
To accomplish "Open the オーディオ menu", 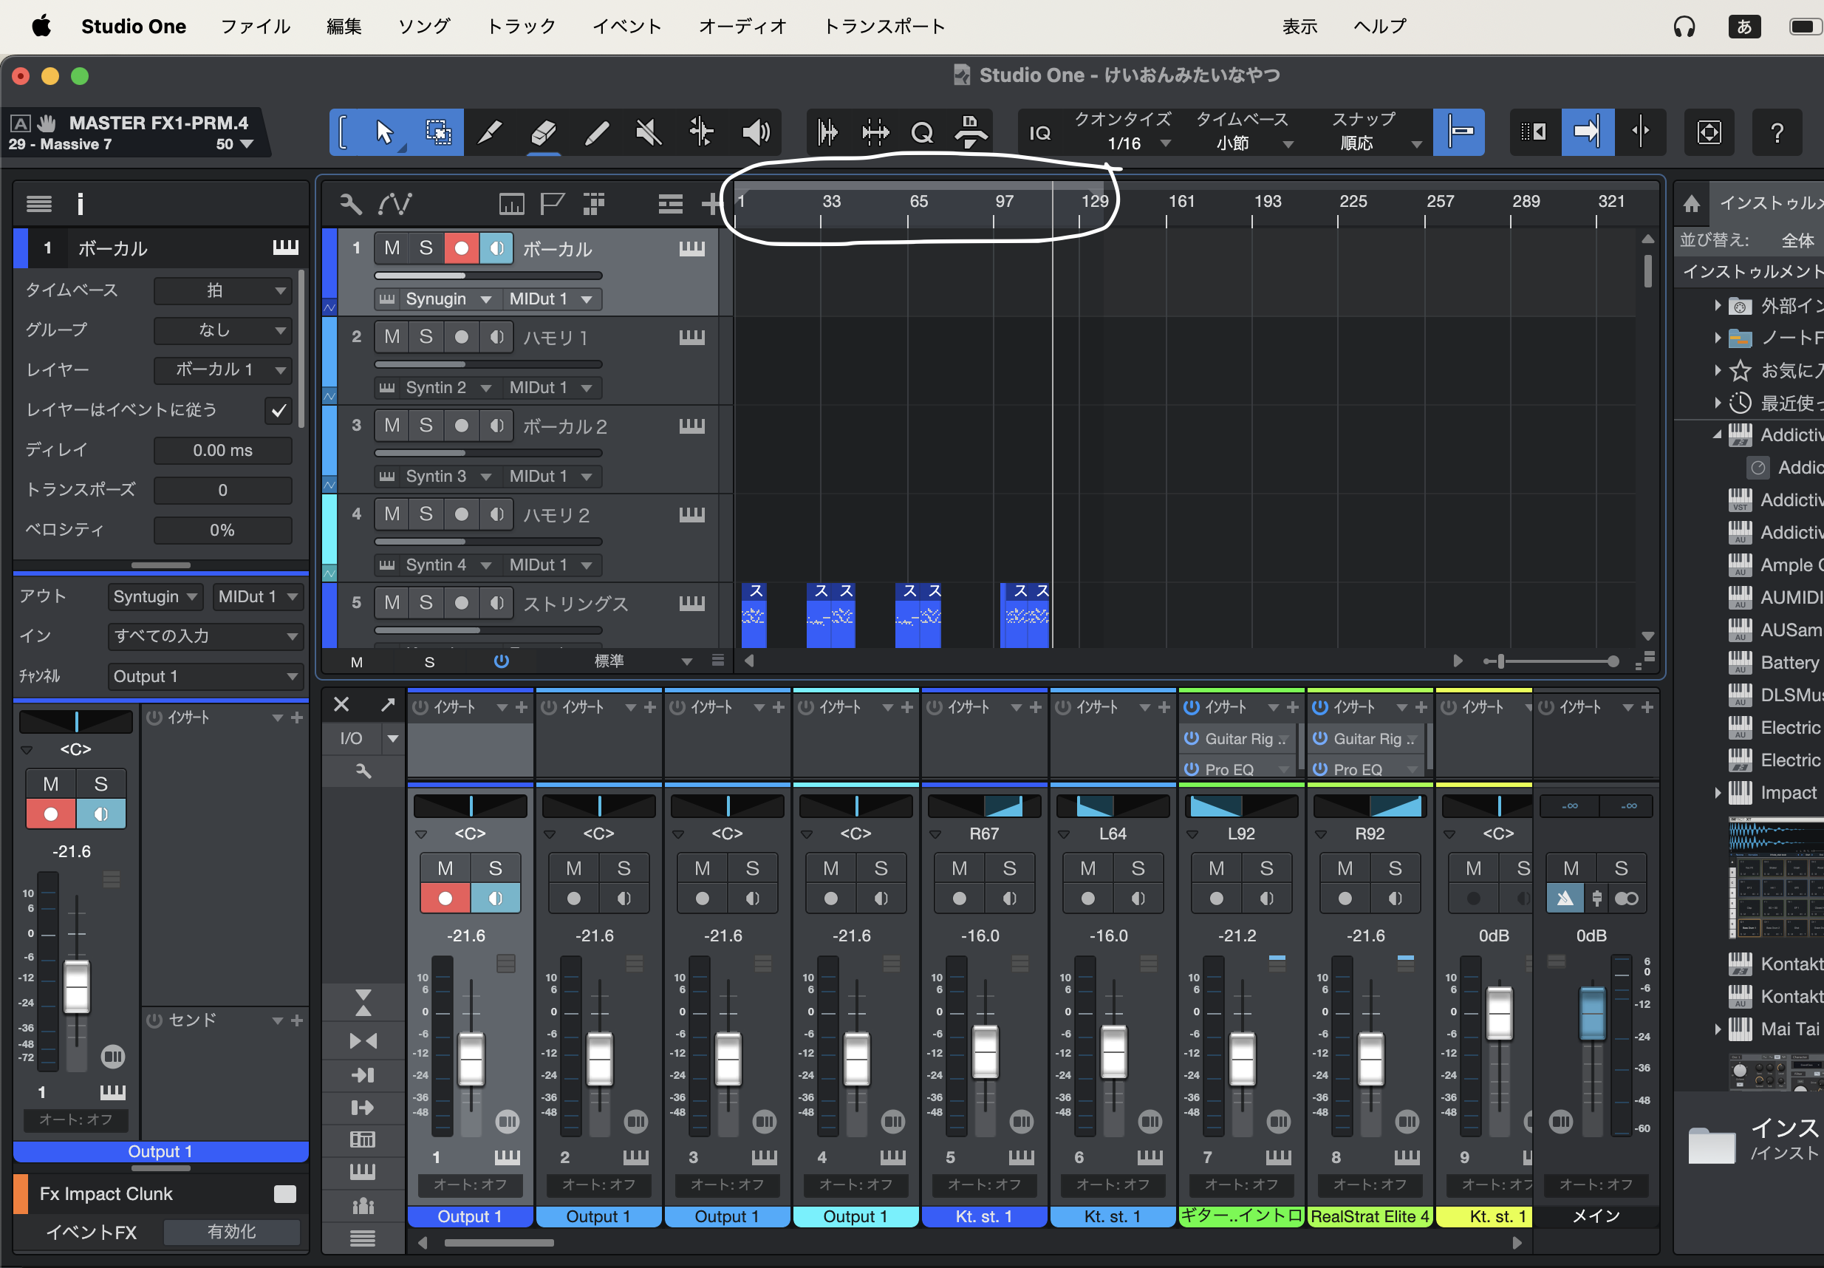I will pyautogui.click(x=742, y=25).
